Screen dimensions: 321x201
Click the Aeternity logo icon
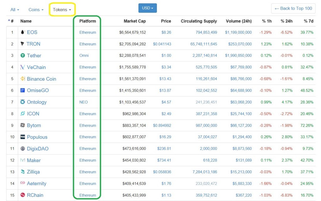click(23, 183)
